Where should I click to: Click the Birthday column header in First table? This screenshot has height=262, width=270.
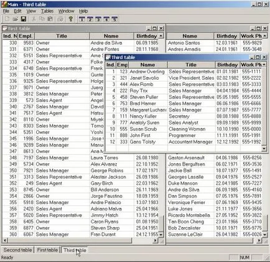coord(147,36)
